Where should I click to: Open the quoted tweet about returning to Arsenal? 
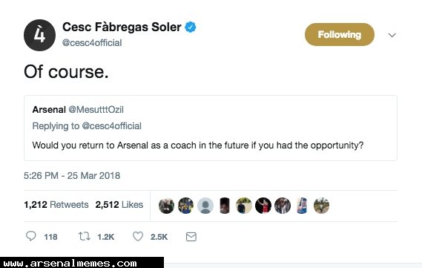point(211,128)
